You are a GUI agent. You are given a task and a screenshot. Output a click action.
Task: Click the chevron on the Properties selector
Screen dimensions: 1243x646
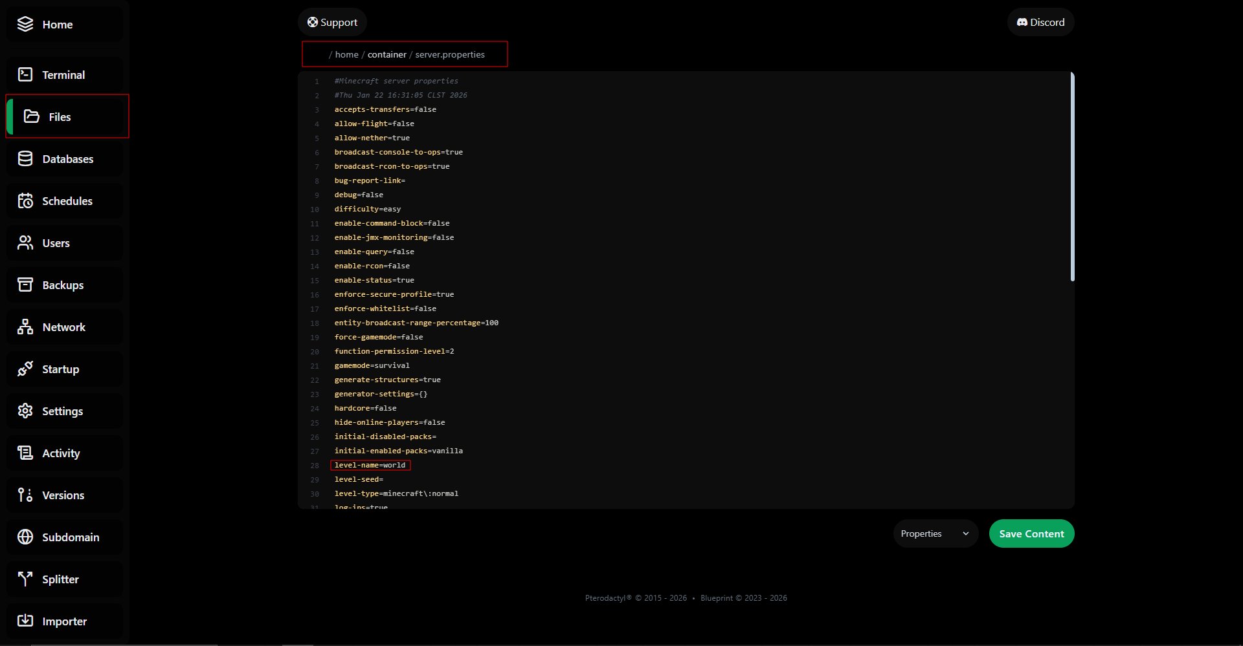point(965,533)
